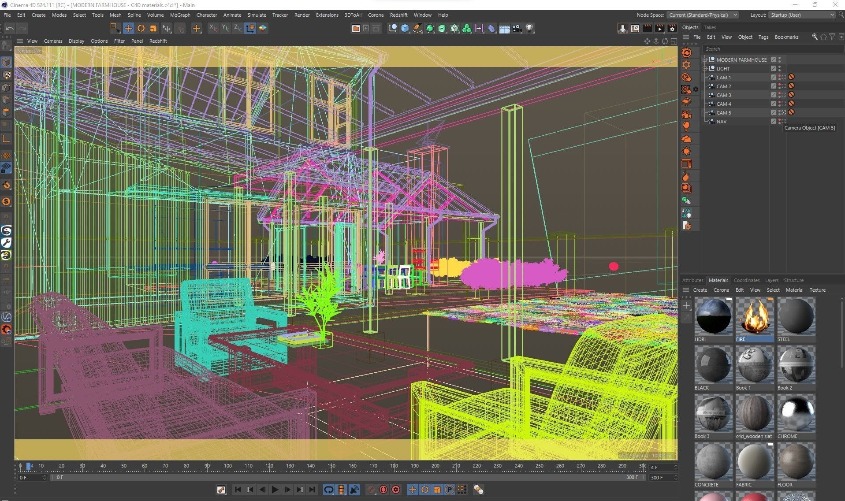This screenshot has height=501, width=845.
Task: Add a Corona camera from sidebar
Action: (x=686, y=115)
